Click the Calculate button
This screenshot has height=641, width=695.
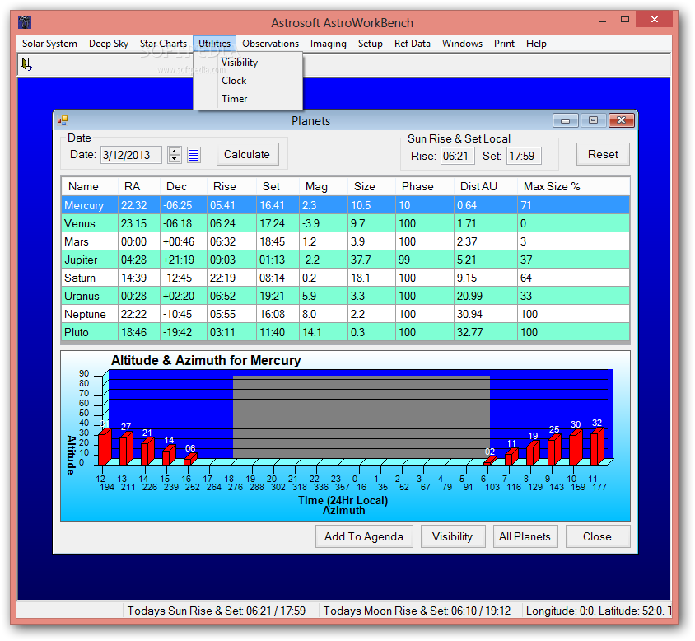click(247, 154)
